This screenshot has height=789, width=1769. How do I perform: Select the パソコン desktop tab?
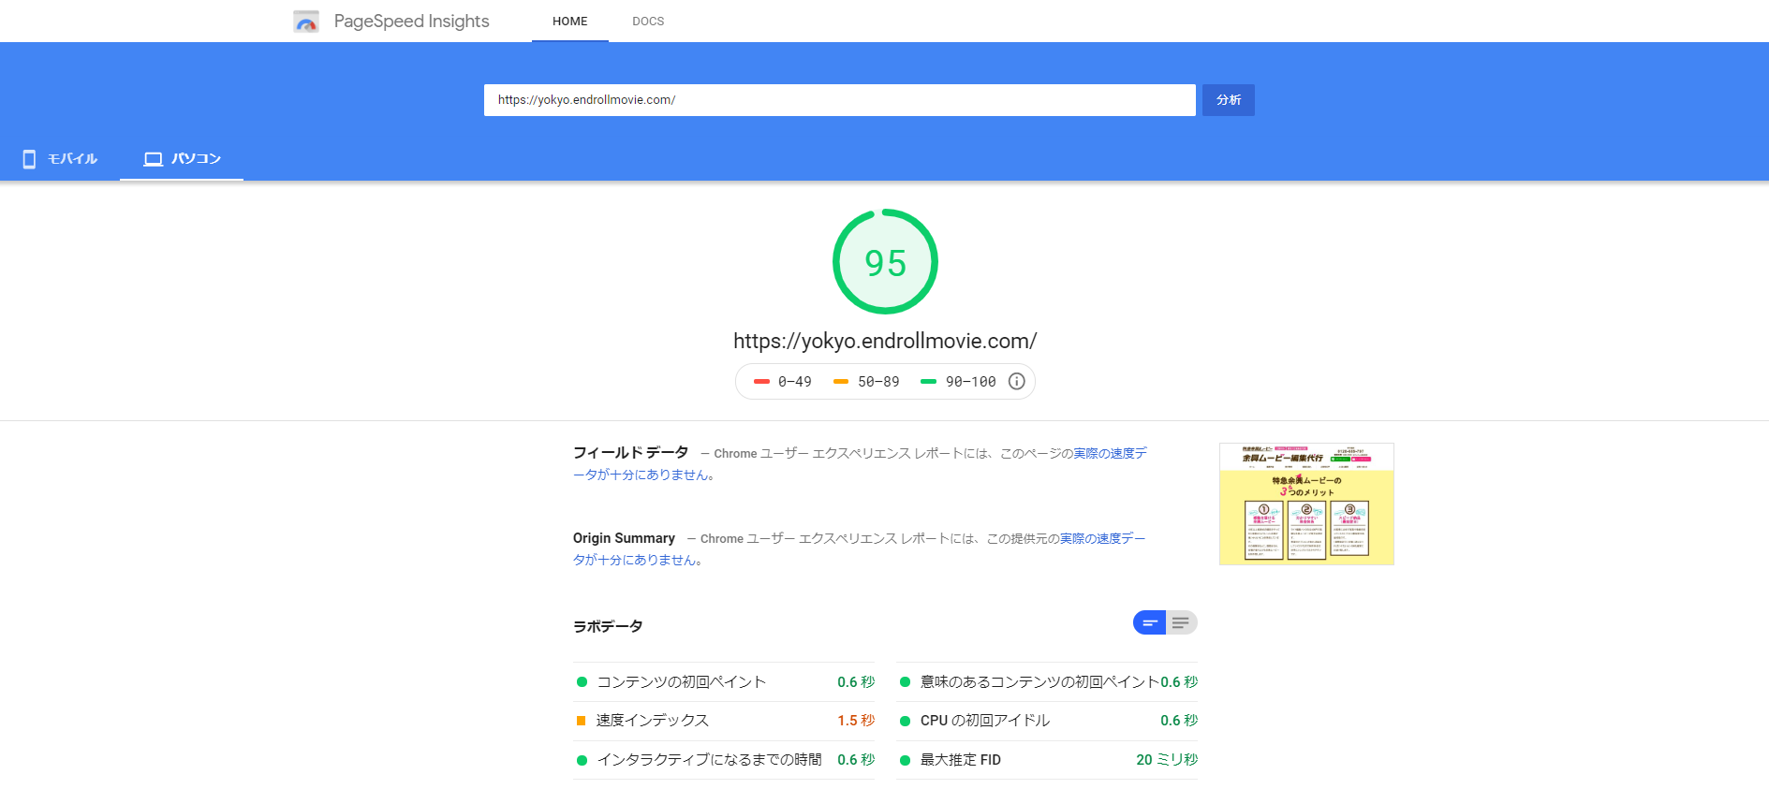[x=182, y=159]
